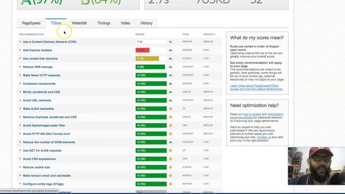Open 'Avoid CSS expressions' recommendation
Viewport: 345px width, 194px height.
click(39, 159)
